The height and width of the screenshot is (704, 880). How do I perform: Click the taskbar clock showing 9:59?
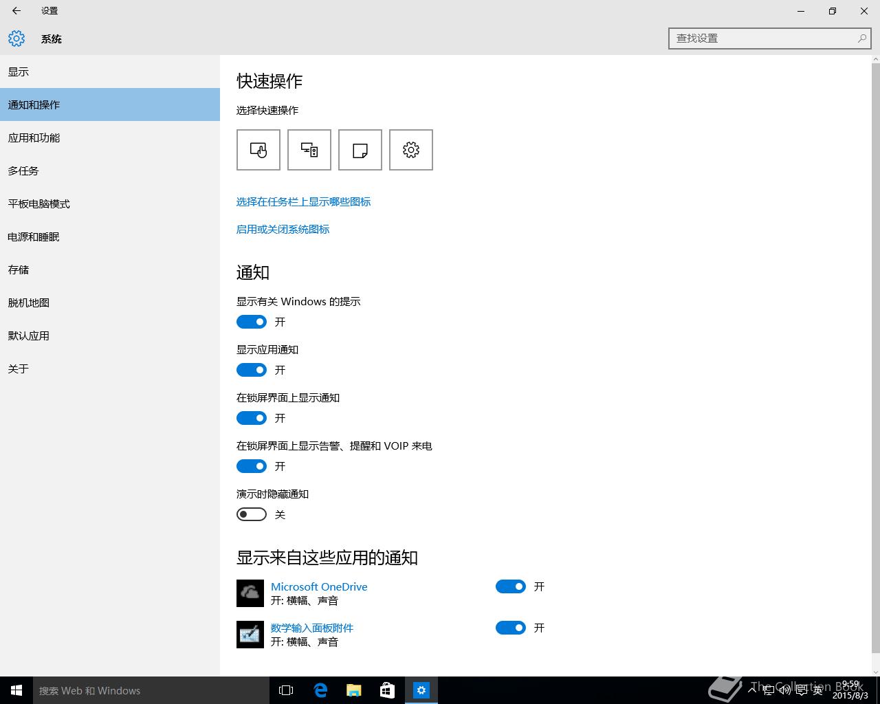pos(850,690)
